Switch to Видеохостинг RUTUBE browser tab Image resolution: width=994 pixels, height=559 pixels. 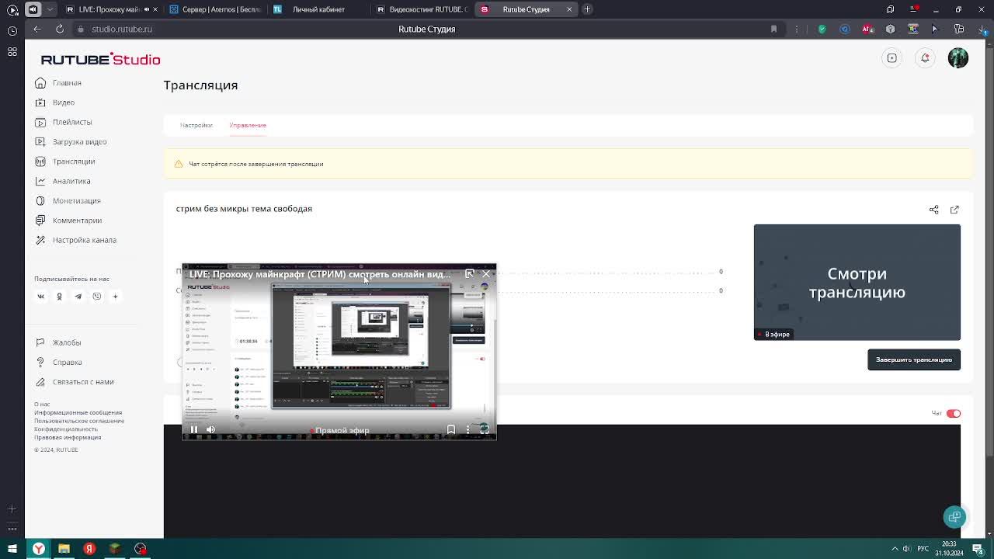421,9
